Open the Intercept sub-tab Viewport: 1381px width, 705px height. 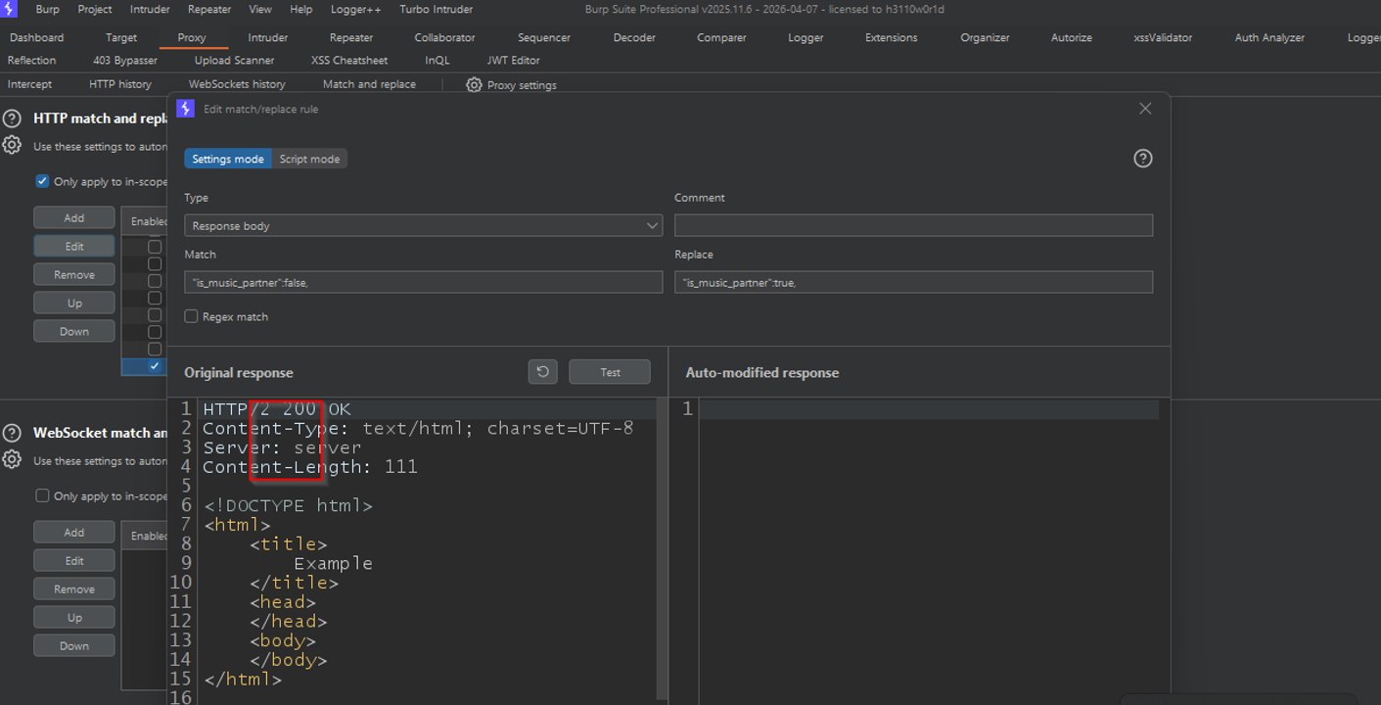pyautogui.click(x=29, y=84)
